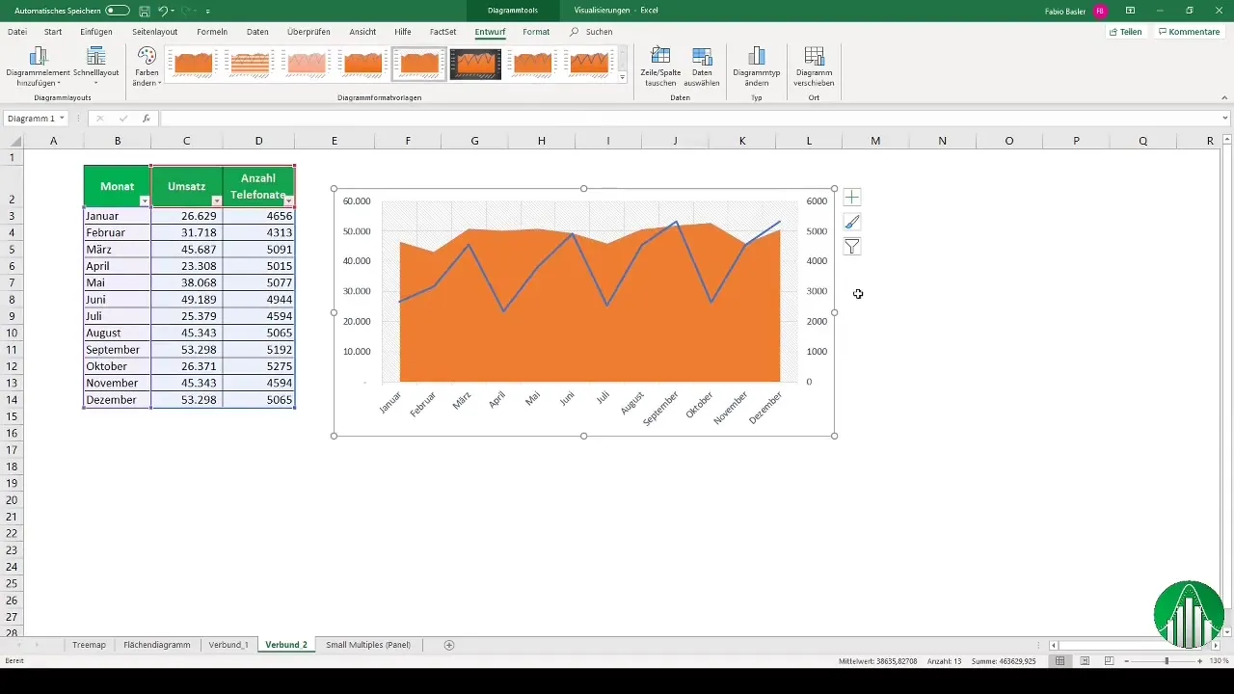Open the Überprüfen tab
The height and width of the screenshot is (694, 1234).
[308, 32]
